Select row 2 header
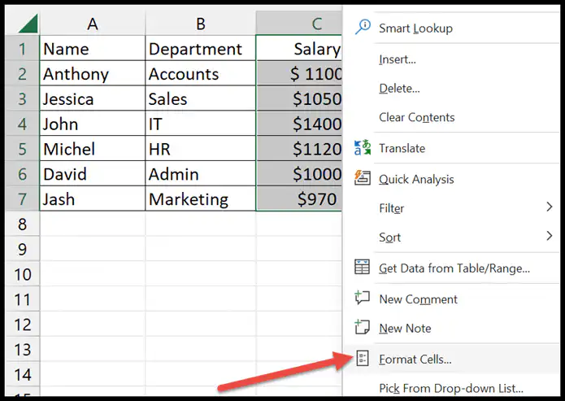Viewport: 565px width, 401px height. coord(22,73)
